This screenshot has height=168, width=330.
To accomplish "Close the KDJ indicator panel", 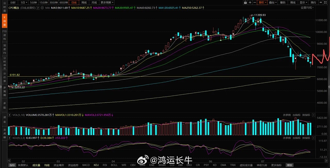I will (x=313, y=138).
